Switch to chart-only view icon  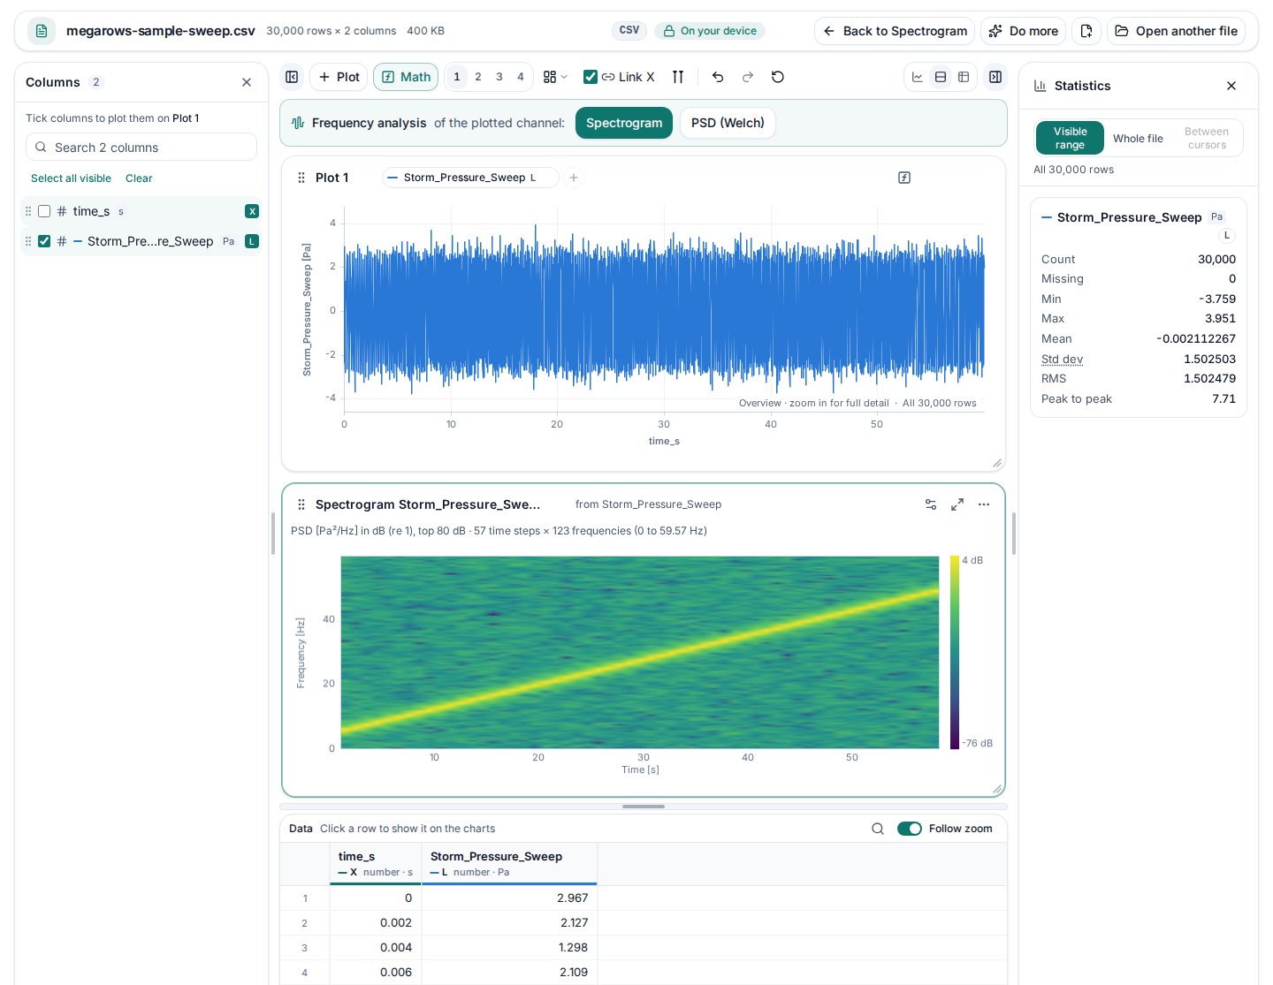point(918,77)
